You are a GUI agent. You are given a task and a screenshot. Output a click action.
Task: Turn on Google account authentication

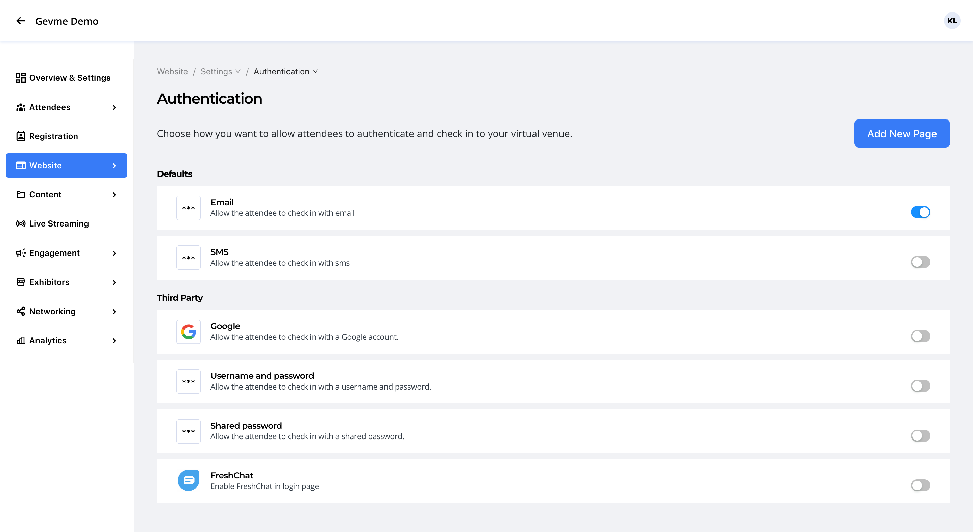[x=920, y=336]
